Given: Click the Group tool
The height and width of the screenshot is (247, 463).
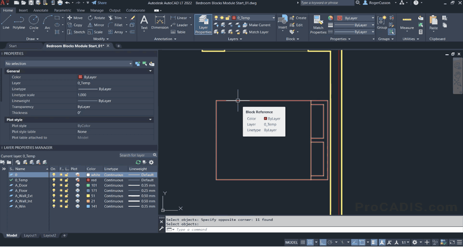Looking at the screenshot, I should pos(382,23).
